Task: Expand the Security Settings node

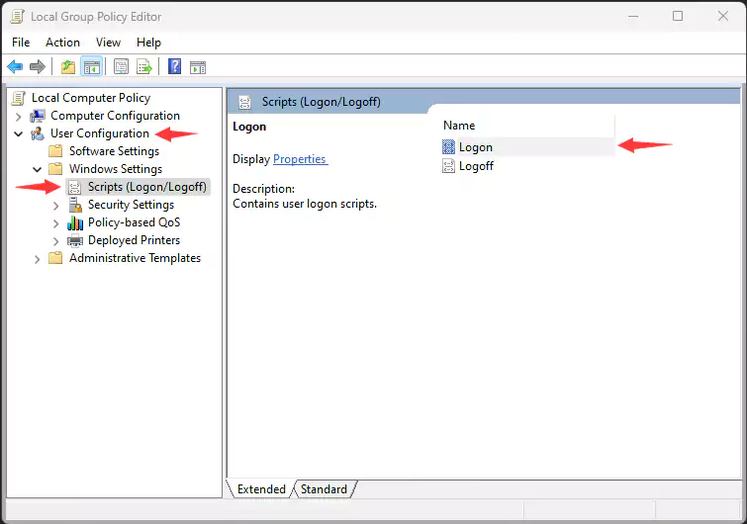Action: 56,205
